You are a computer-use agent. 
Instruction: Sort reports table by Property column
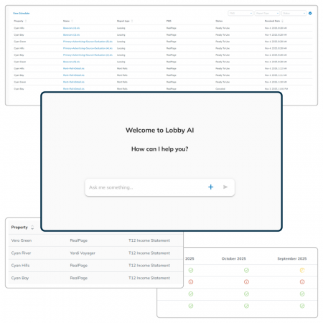point(26,21)
